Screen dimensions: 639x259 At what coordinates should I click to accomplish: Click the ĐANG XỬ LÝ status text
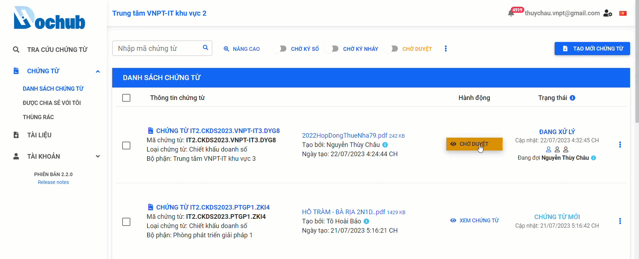(557, 132)
